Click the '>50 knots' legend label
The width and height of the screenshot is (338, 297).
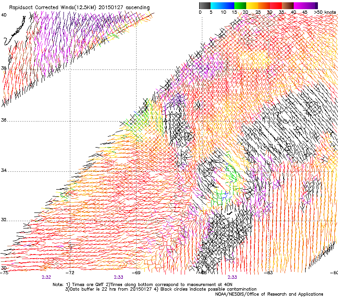[325, 12]
